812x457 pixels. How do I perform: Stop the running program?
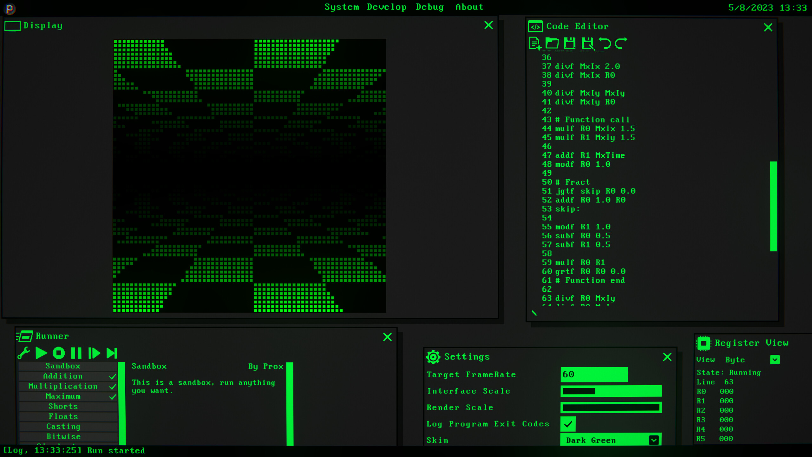click(59, 353)
